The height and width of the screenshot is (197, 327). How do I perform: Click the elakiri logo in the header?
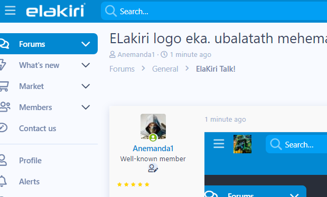click(x=55, y=10)
